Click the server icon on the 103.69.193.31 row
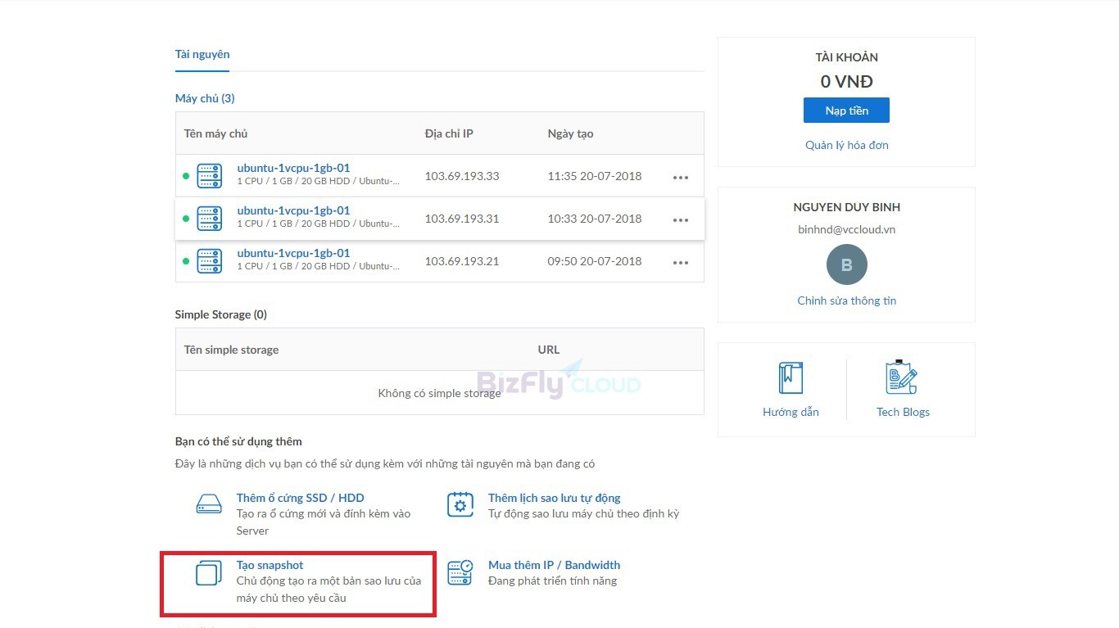This screenshot has width=1119, height=628. pyautogui.click(x=209, y=218)
